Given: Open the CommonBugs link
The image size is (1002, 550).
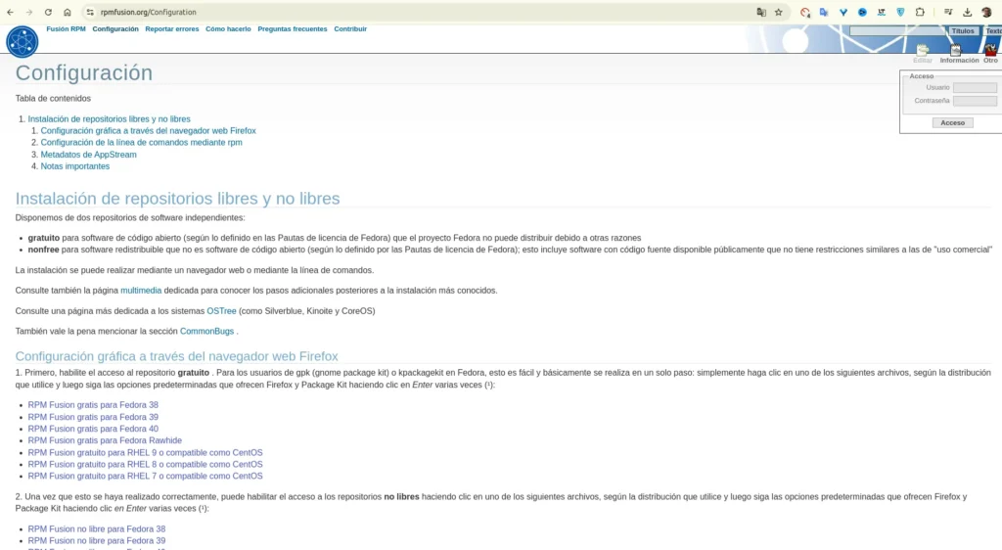Looking at the screenshot, I should [x=206, y=332].
